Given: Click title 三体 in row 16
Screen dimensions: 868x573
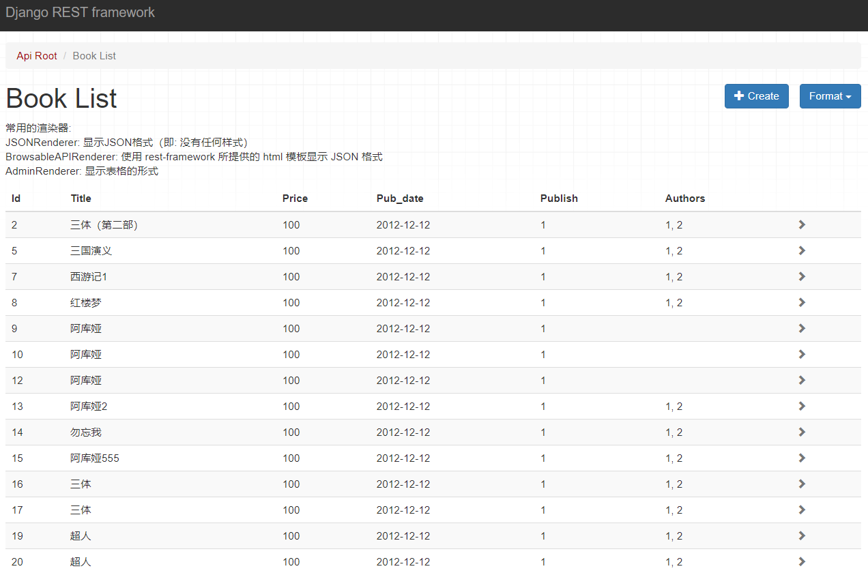Looking at the screenshot, I should (x=81, y=484).
